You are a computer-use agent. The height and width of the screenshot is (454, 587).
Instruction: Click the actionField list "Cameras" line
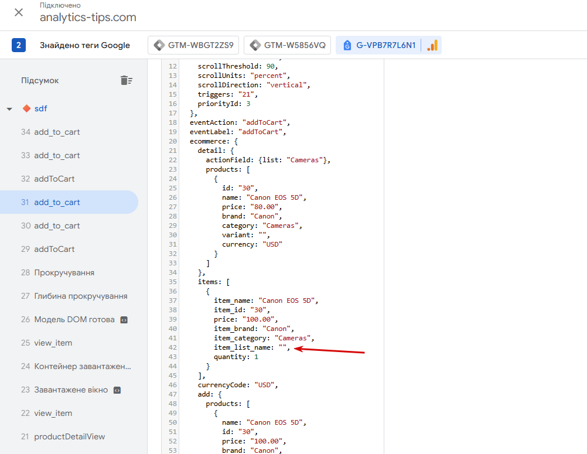[268, 160]
